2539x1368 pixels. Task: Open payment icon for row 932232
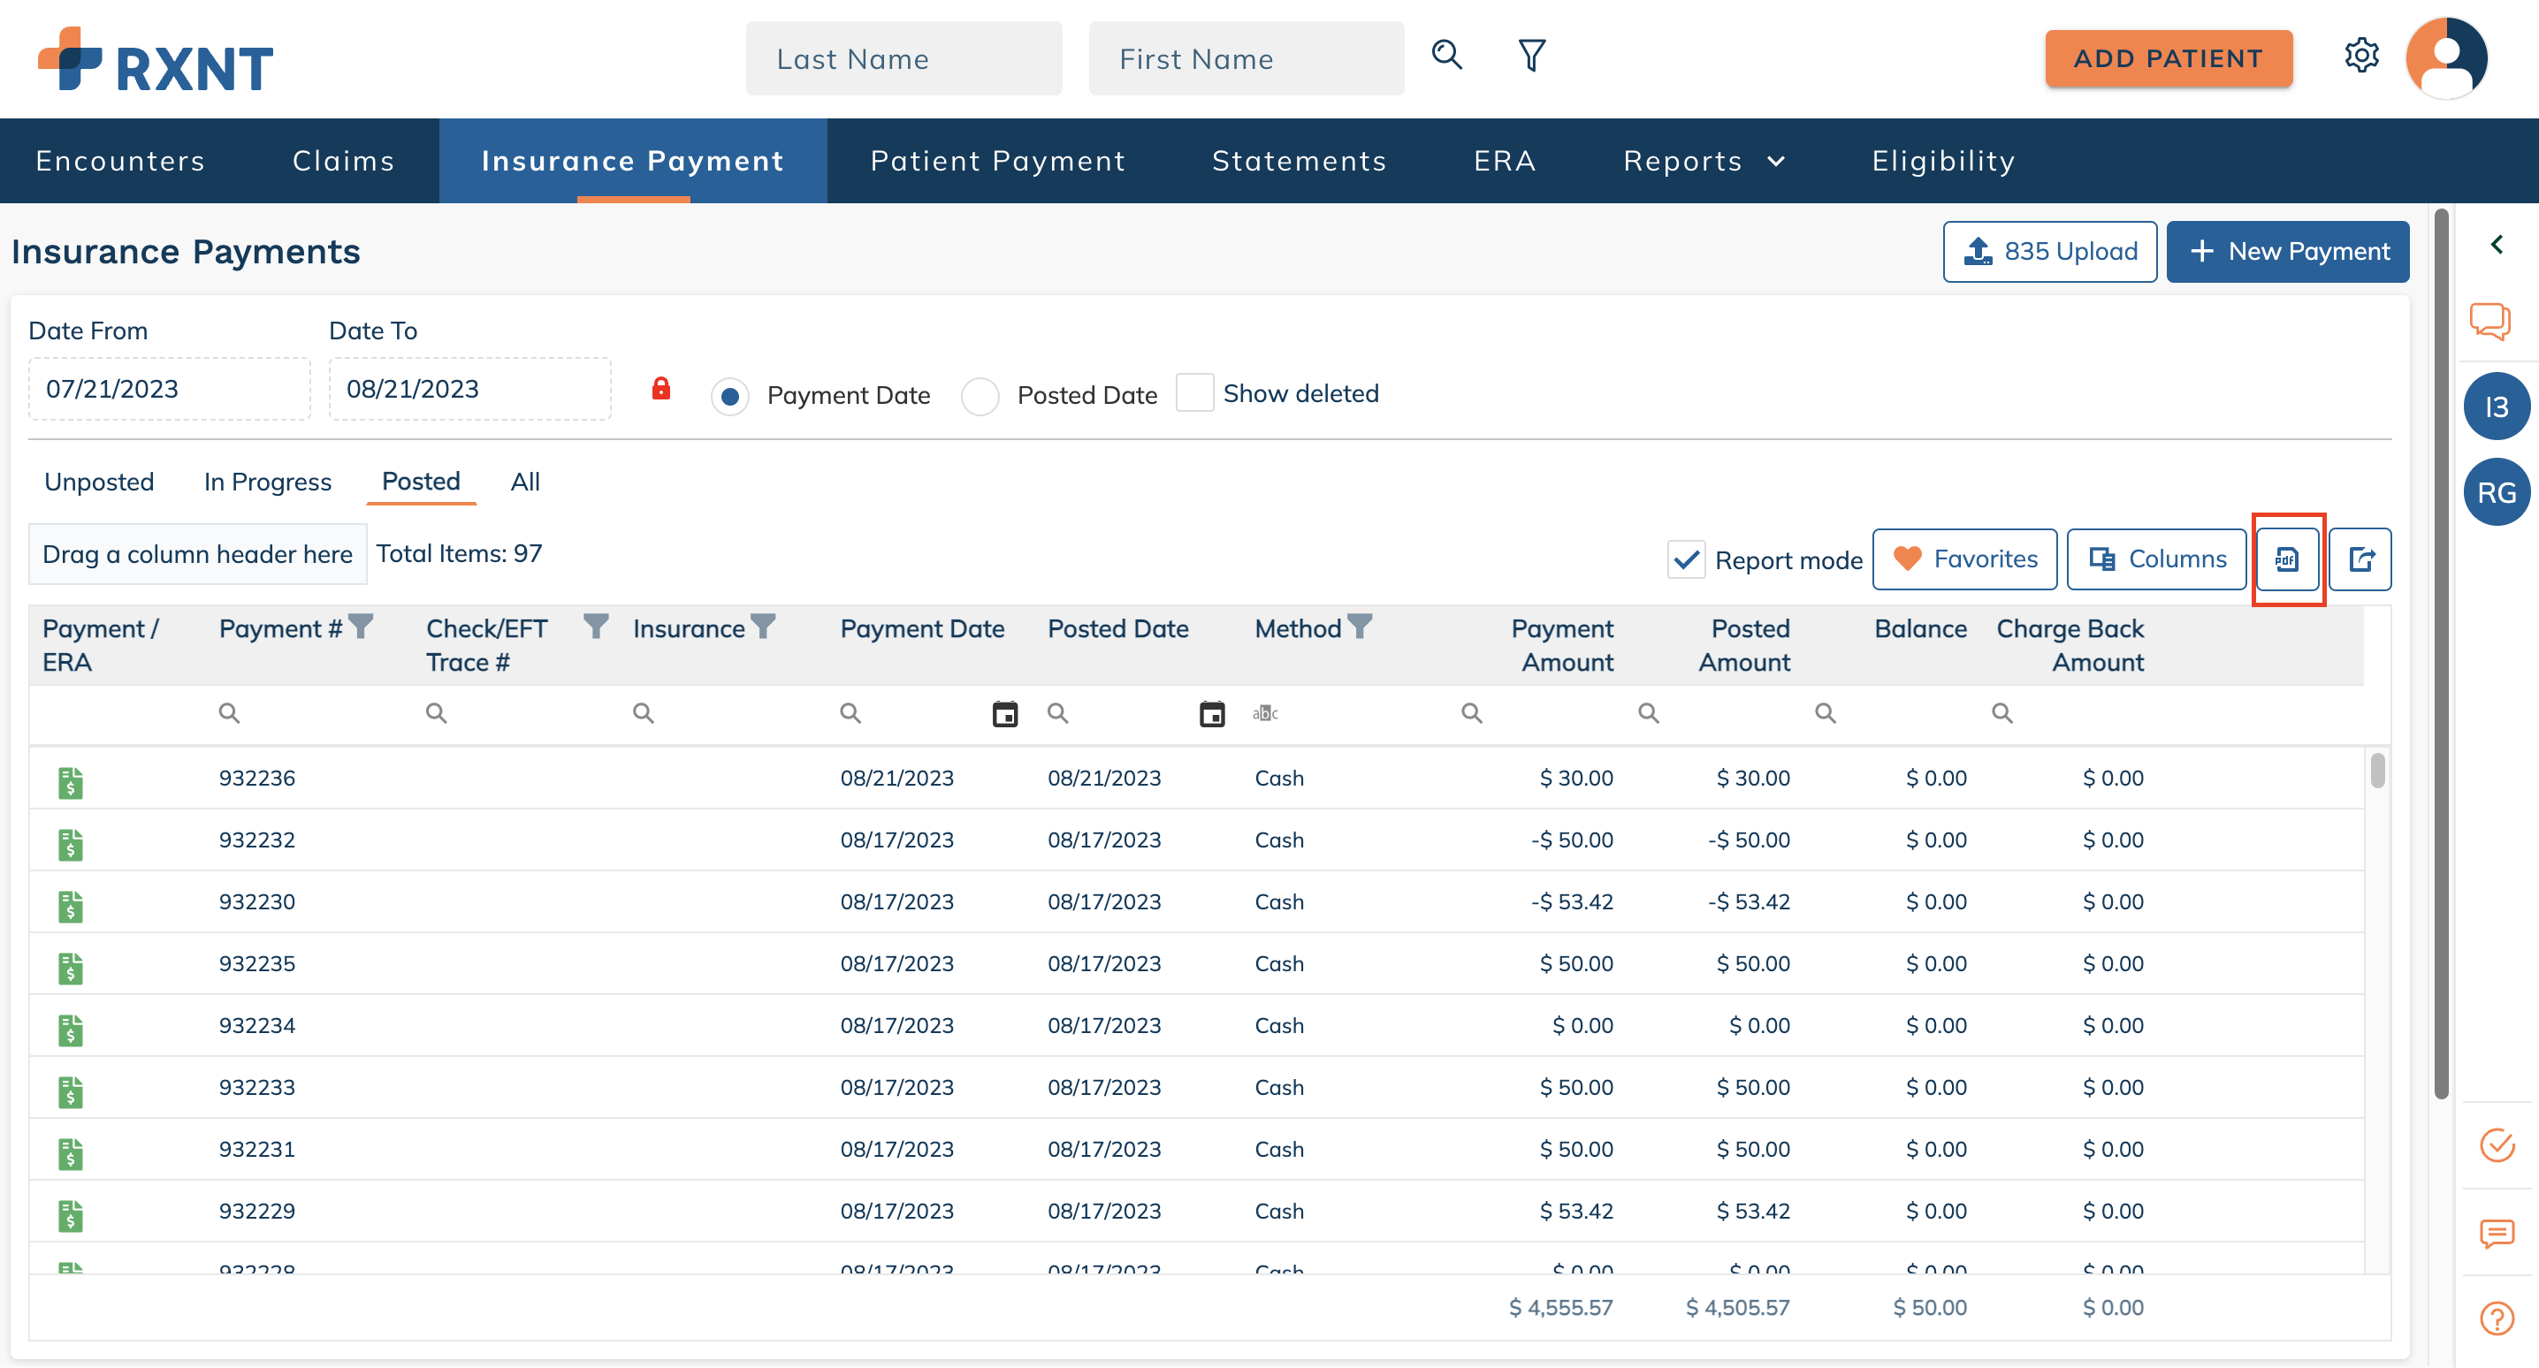[x=70, y=845]
